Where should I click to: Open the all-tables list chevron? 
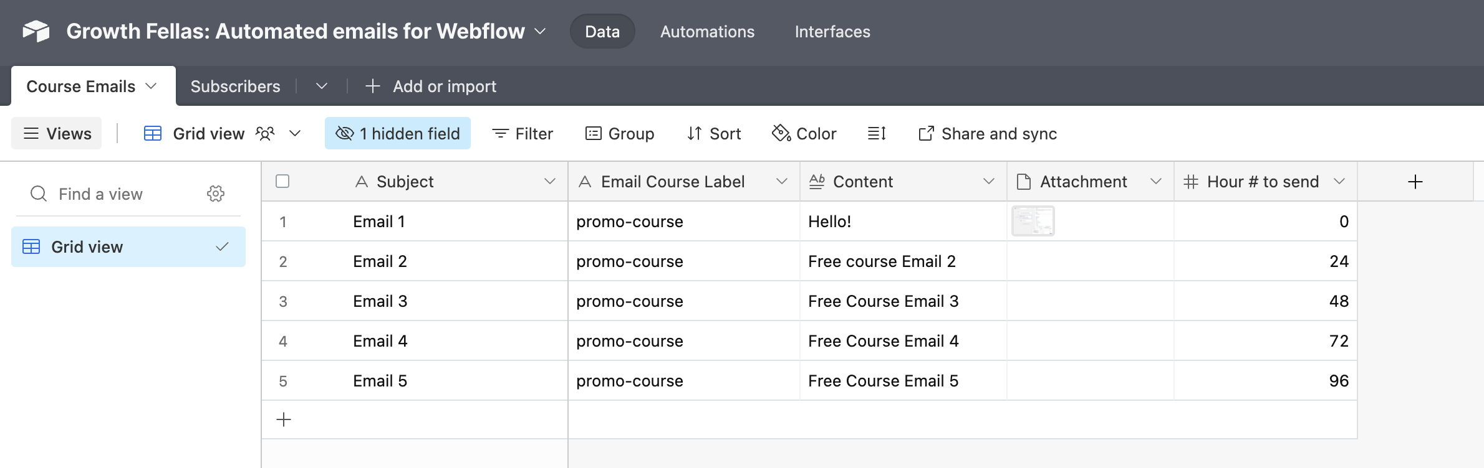point(322,86)
